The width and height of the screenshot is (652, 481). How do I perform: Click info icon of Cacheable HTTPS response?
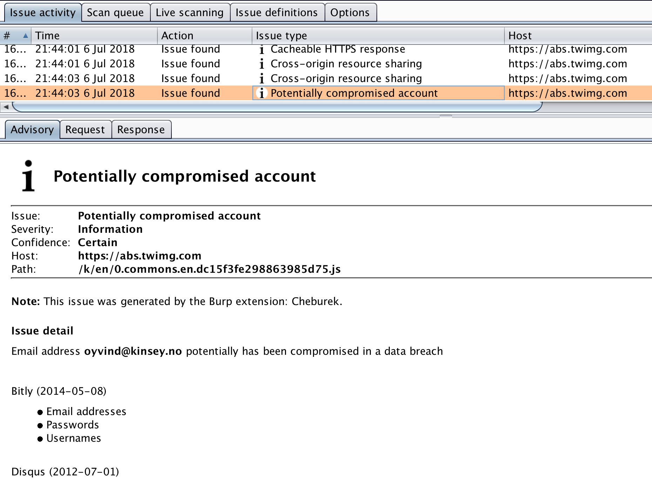[262, 49]
